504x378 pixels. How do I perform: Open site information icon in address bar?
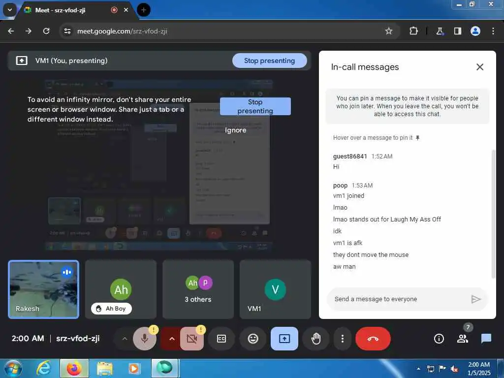click(x=67, y=31)
